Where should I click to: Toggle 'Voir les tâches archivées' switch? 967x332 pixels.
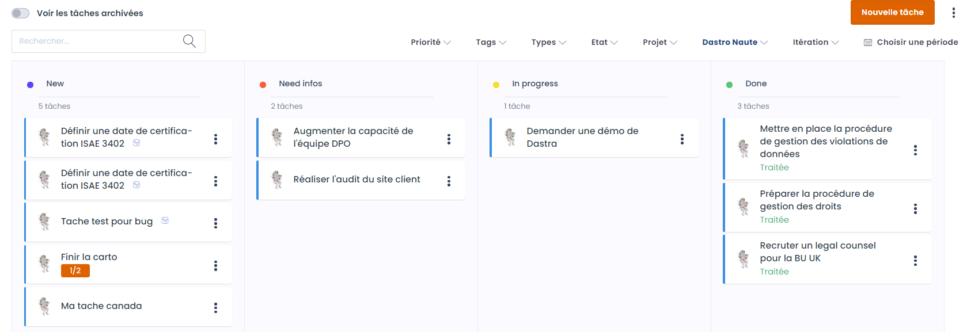[21, 13]
